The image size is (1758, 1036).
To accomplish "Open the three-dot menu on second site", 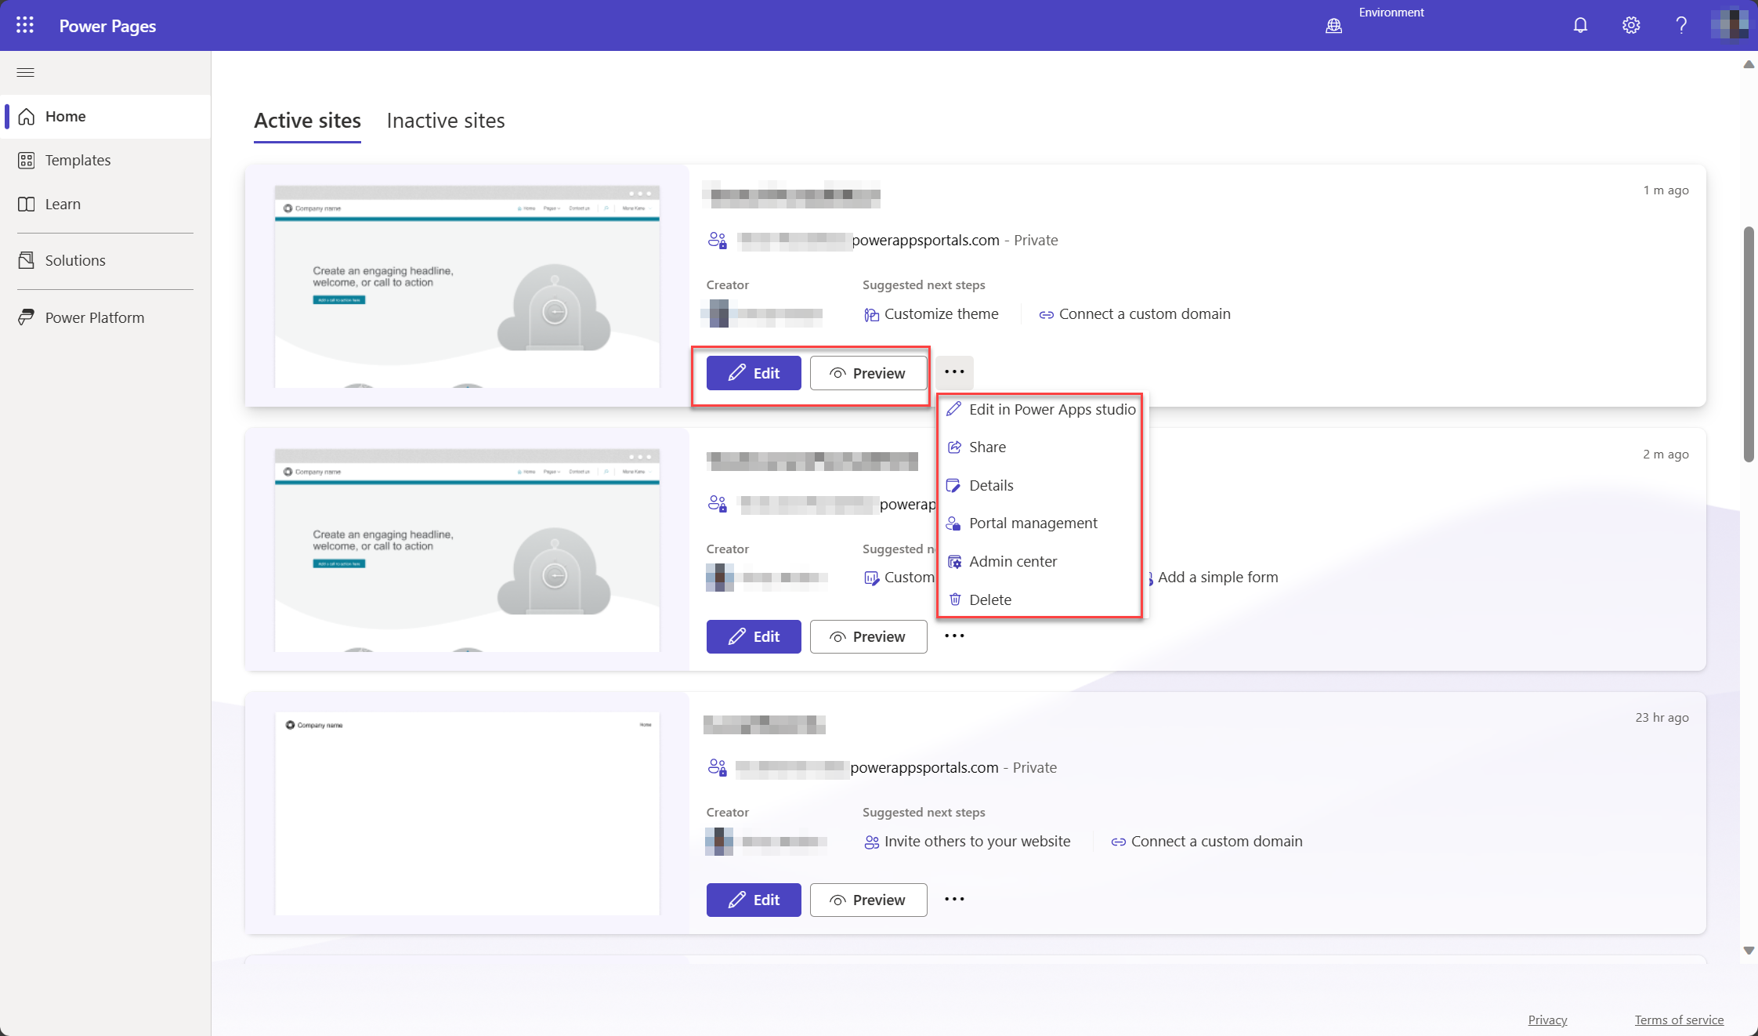I will (954, 636).
